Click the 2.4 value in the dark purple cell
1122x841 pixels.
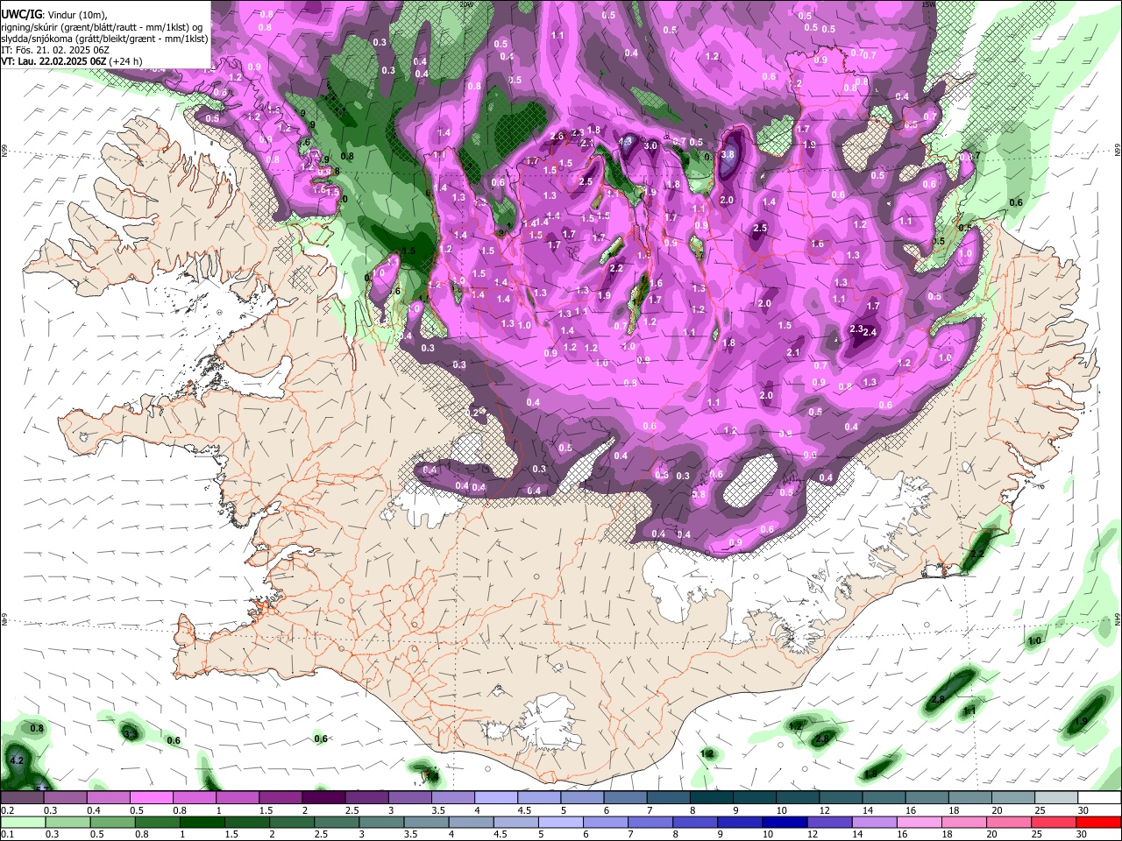(870, 332)
